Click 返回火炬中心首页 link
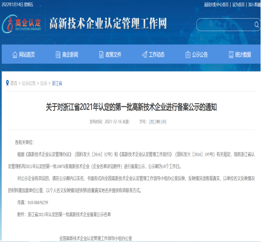The height and width of the screenshot is (242, 261). (x=217, y=5)
